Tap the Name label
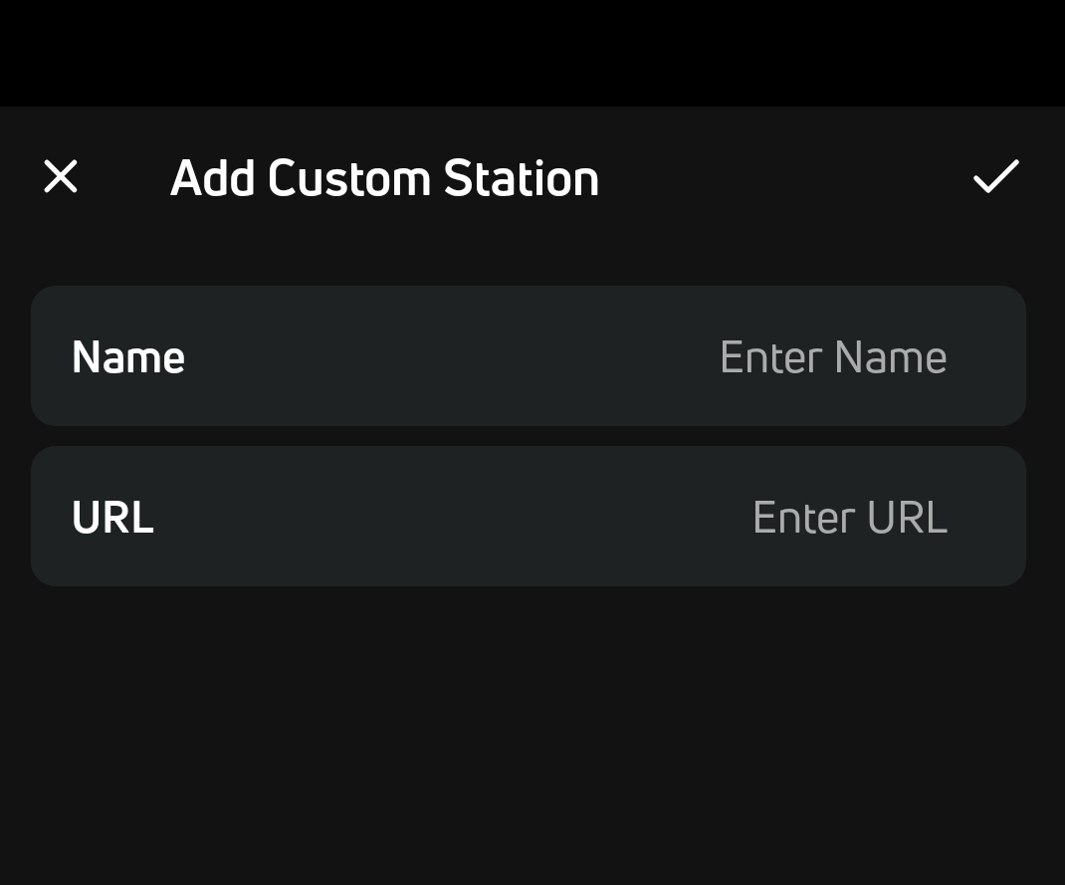 click(128, 357)
